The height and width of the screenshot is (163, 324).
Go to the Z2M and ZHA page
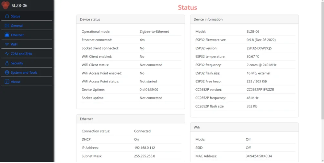pyautogui.click(x=21, y=54)
